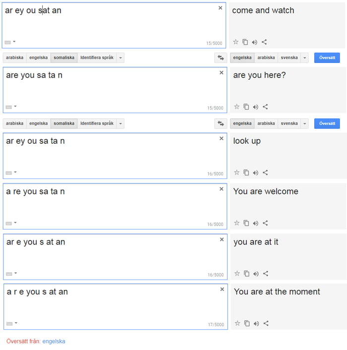Choose arabiska as target in upper bar

[266, 58]
